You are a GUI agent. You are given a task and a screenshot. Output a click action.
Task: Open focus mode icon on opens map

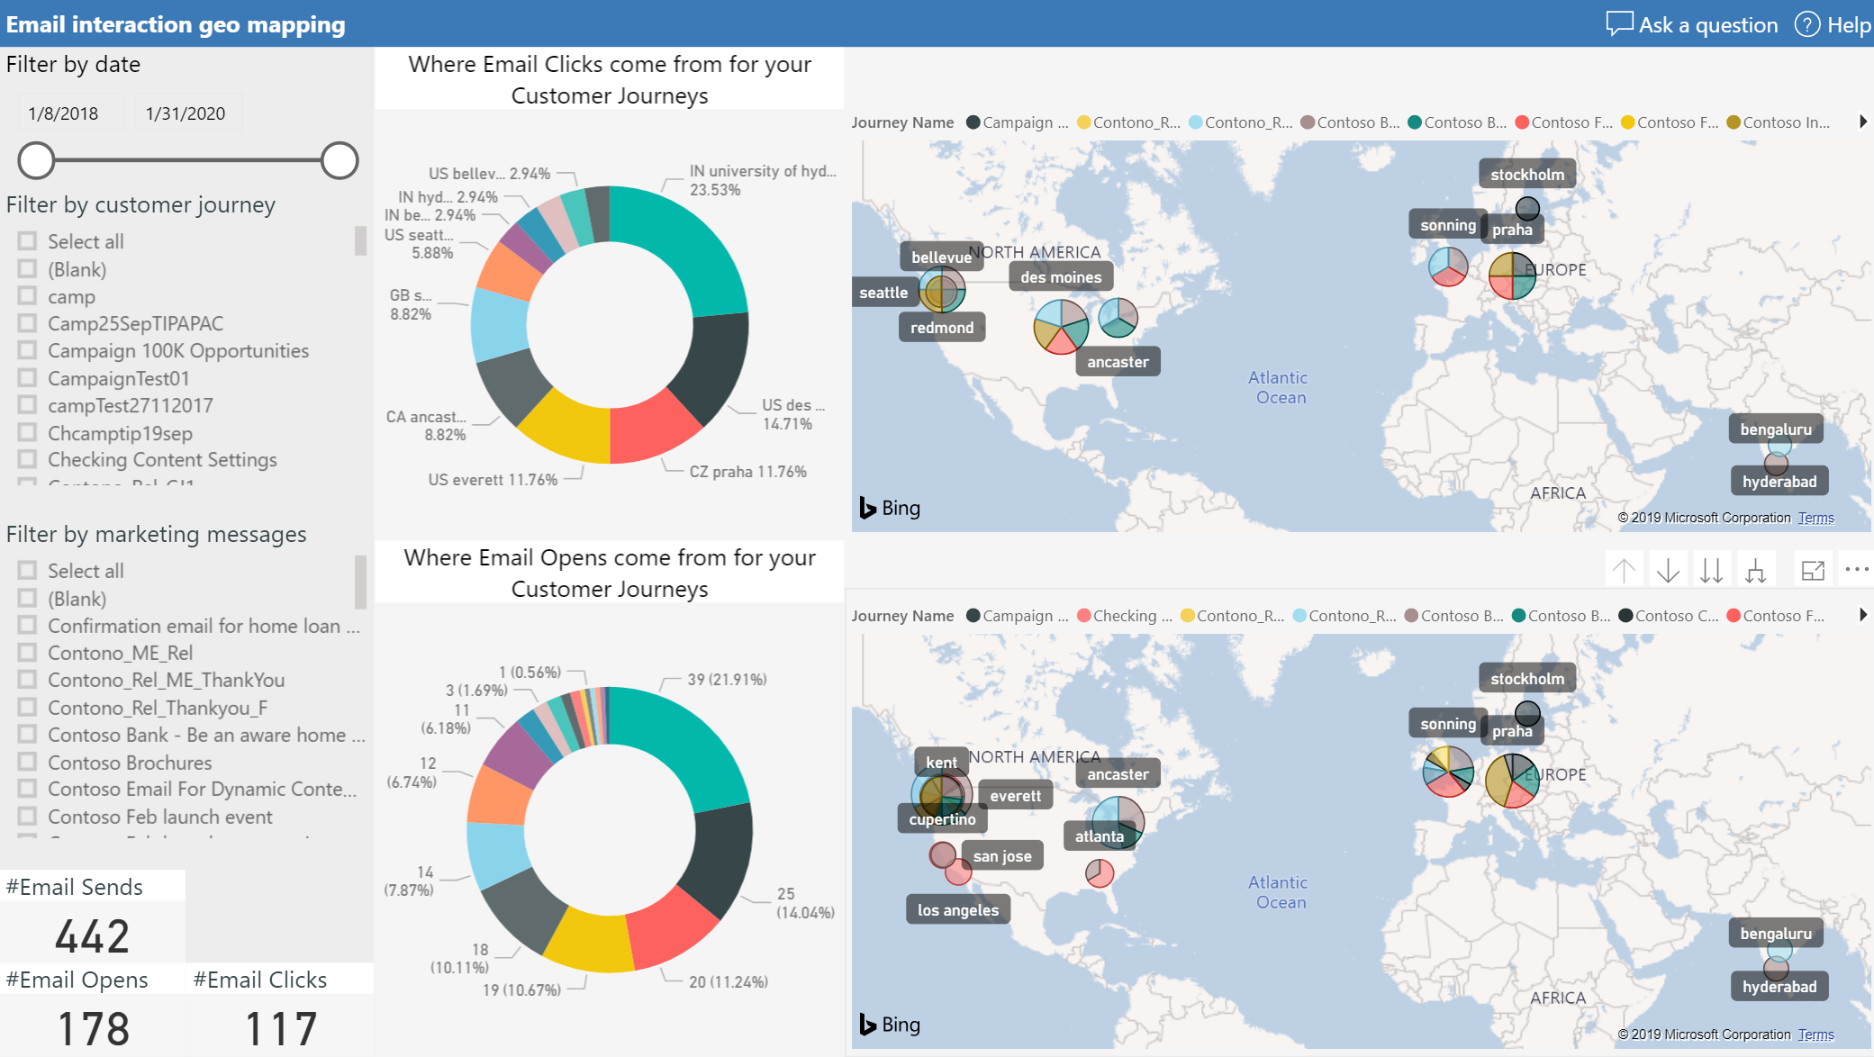click(1813, 570)
